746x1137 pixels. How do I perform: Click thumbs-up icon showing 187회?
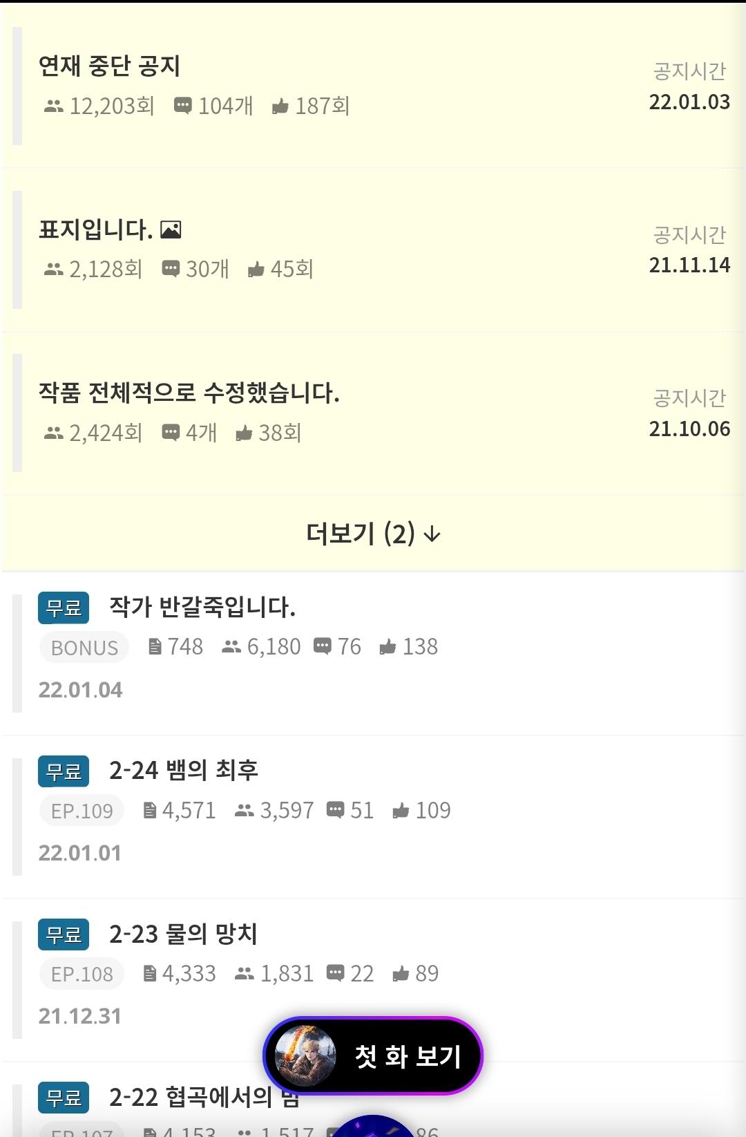[x=280, y=106]
